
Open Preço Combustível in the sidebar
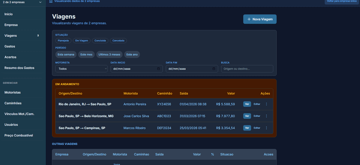coord(19,136)
